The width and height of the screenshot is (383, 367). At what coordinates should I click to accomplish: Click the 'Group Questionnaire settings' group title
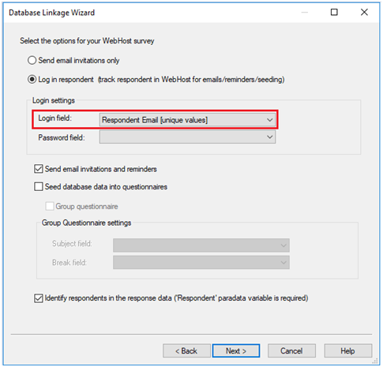(x=86, y=223)
